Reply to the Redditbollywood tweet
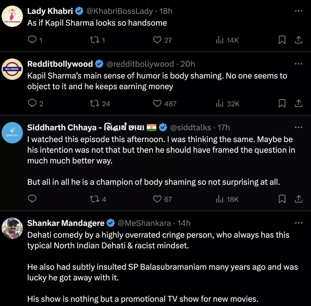The height and width of the screenshot is (306, 311). point(32,103)
